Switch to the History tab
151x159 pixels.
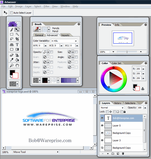click(117, 103)
